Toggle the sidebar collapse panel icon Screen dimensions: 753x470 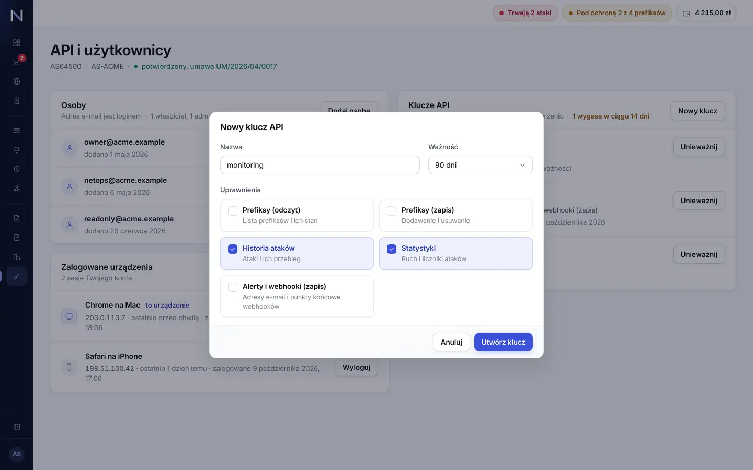(17, 427)
